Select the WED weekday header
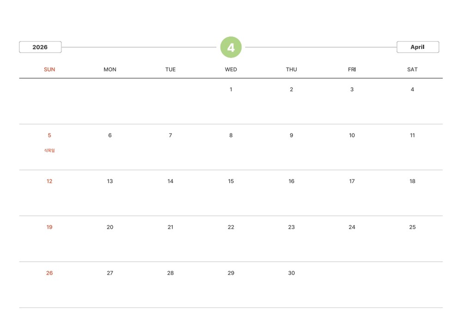This screenshot has height=326, width=462. [231, 70]
